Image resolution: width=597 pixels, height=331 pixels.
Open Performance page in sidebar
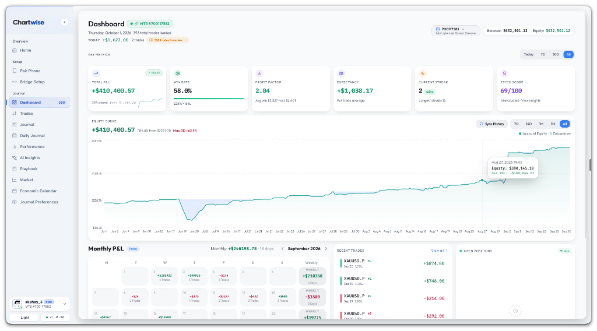pyautogui.click(x=39, y=146)
